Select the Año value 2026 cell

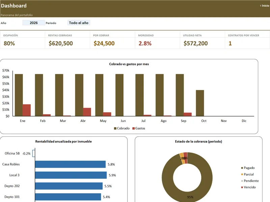(x=34, y=23)
